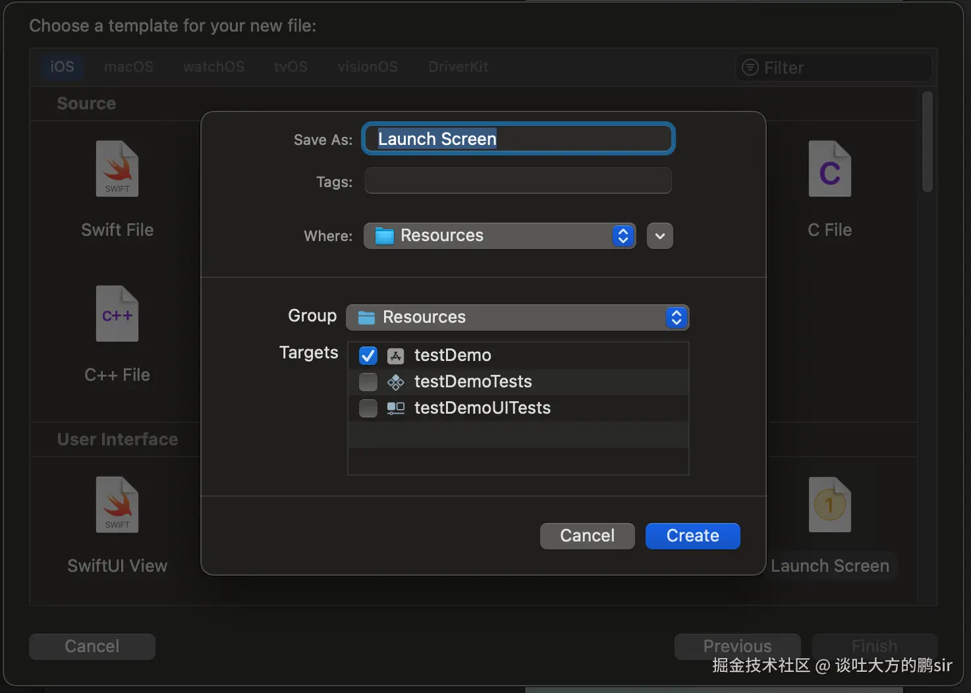The image size is (971, 693).
Task: Click Cancel in the save sheet
Action: pos(588,536)
